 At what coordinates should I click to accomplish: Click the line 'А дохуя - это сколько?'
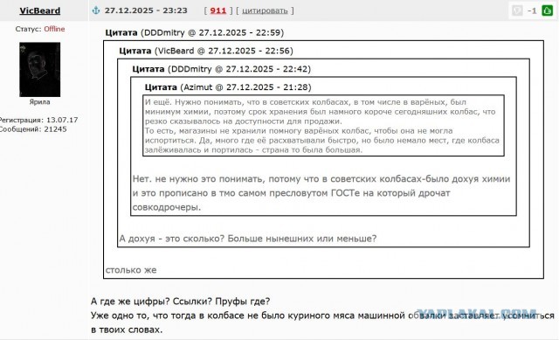247,239
